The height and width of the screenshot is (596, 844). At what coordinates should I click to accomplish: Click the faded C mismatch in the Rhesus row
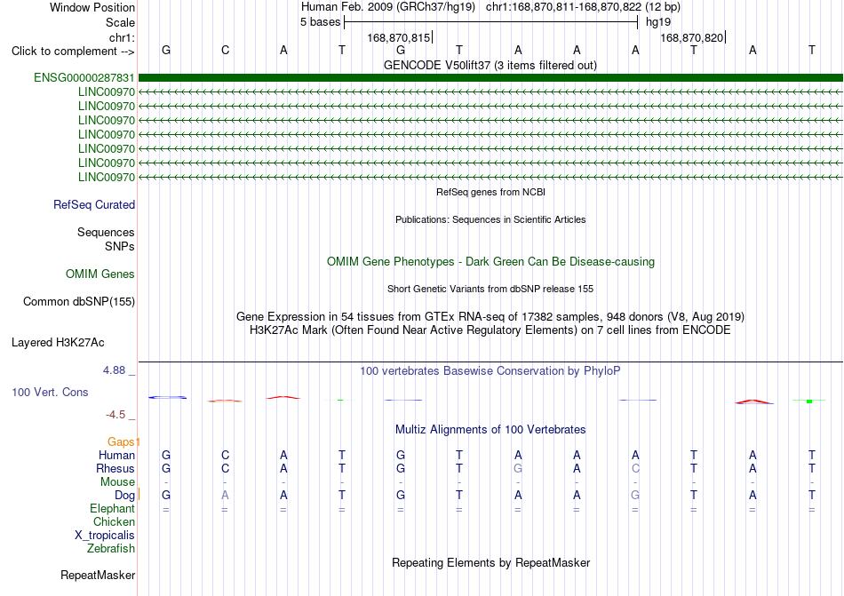point(636,468)
